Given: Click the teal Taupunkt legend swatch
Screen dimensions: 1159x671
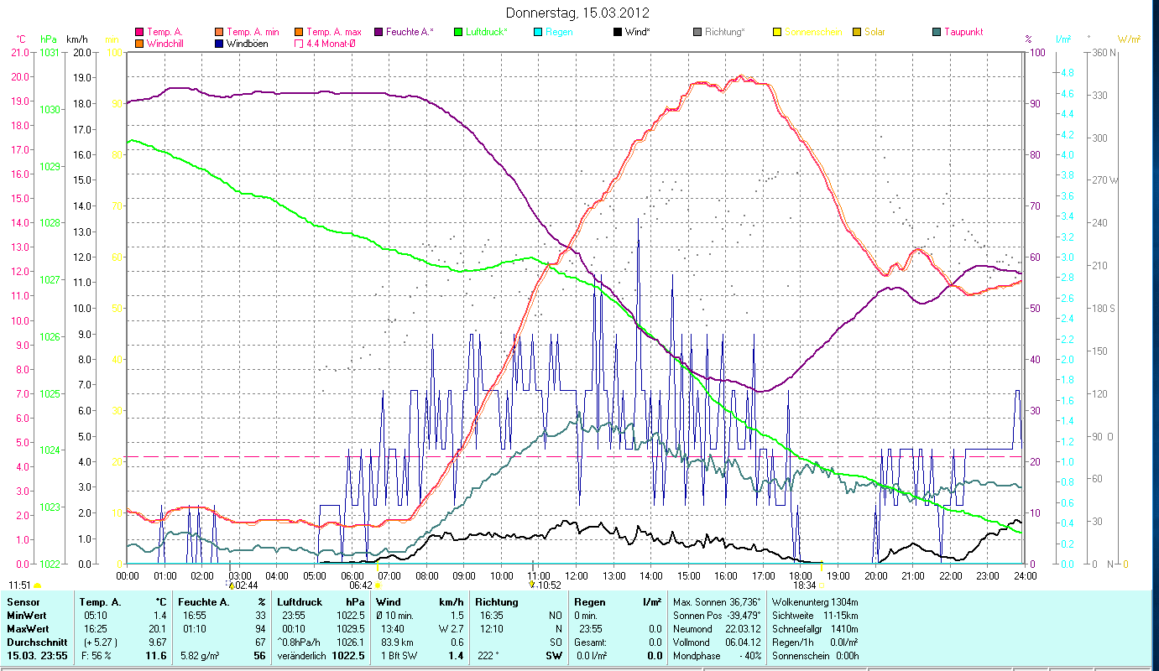Looking at the screenshot, I should [937, 32].
